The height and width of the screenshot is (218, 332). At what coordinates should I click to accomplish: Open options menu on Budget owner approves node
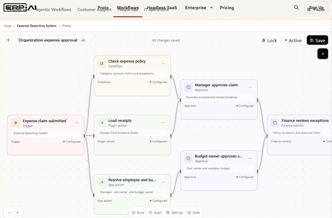click(x=250, y=158)
